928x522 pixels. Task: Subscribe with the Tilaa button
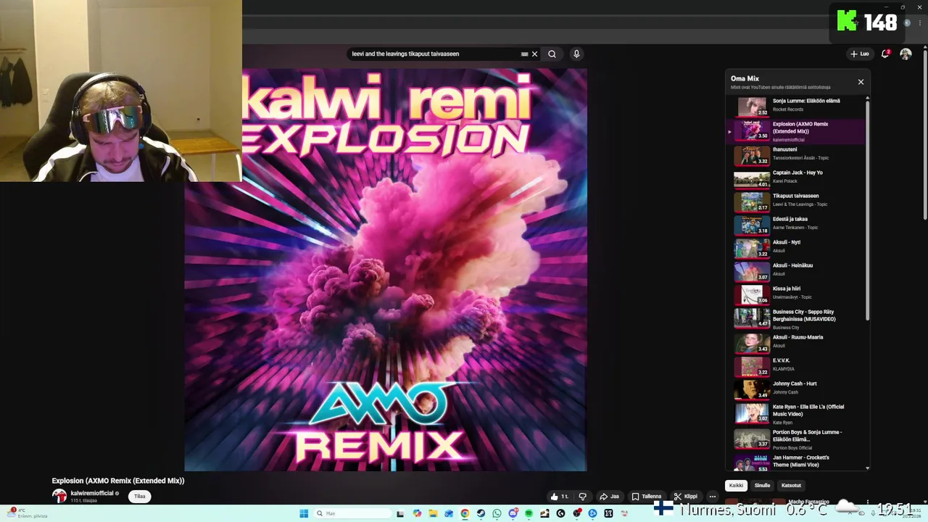click(x=140, y=497)
